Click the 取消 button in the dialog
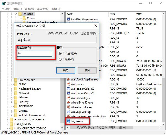 pos(87,70)
